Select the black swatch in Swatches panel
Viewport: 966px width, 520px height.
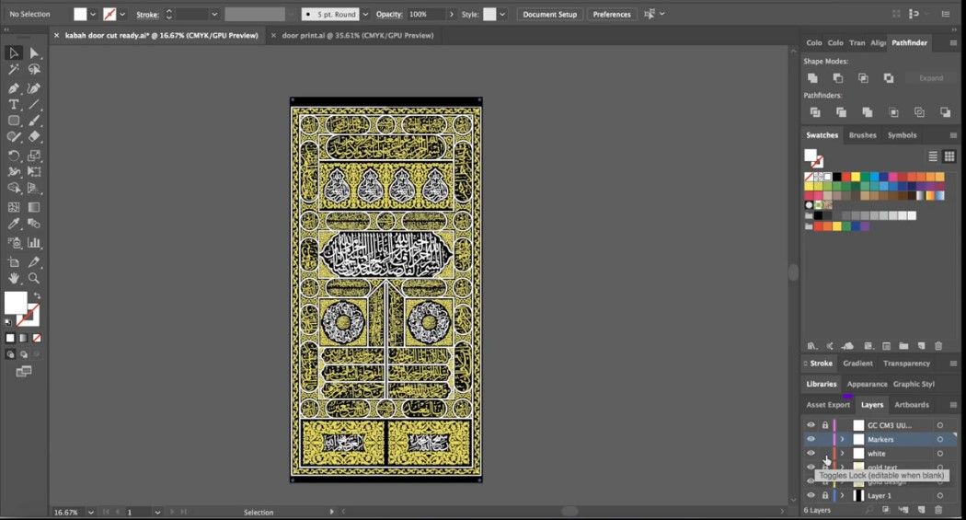point(836,178)
